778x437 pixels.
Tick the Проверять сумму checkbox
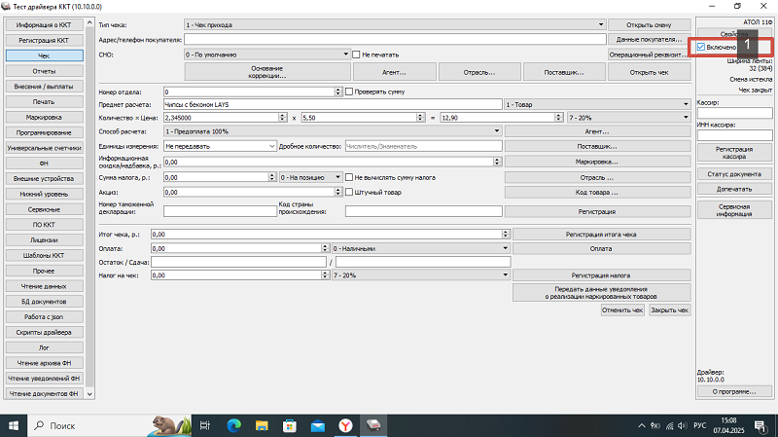[349, 91]
